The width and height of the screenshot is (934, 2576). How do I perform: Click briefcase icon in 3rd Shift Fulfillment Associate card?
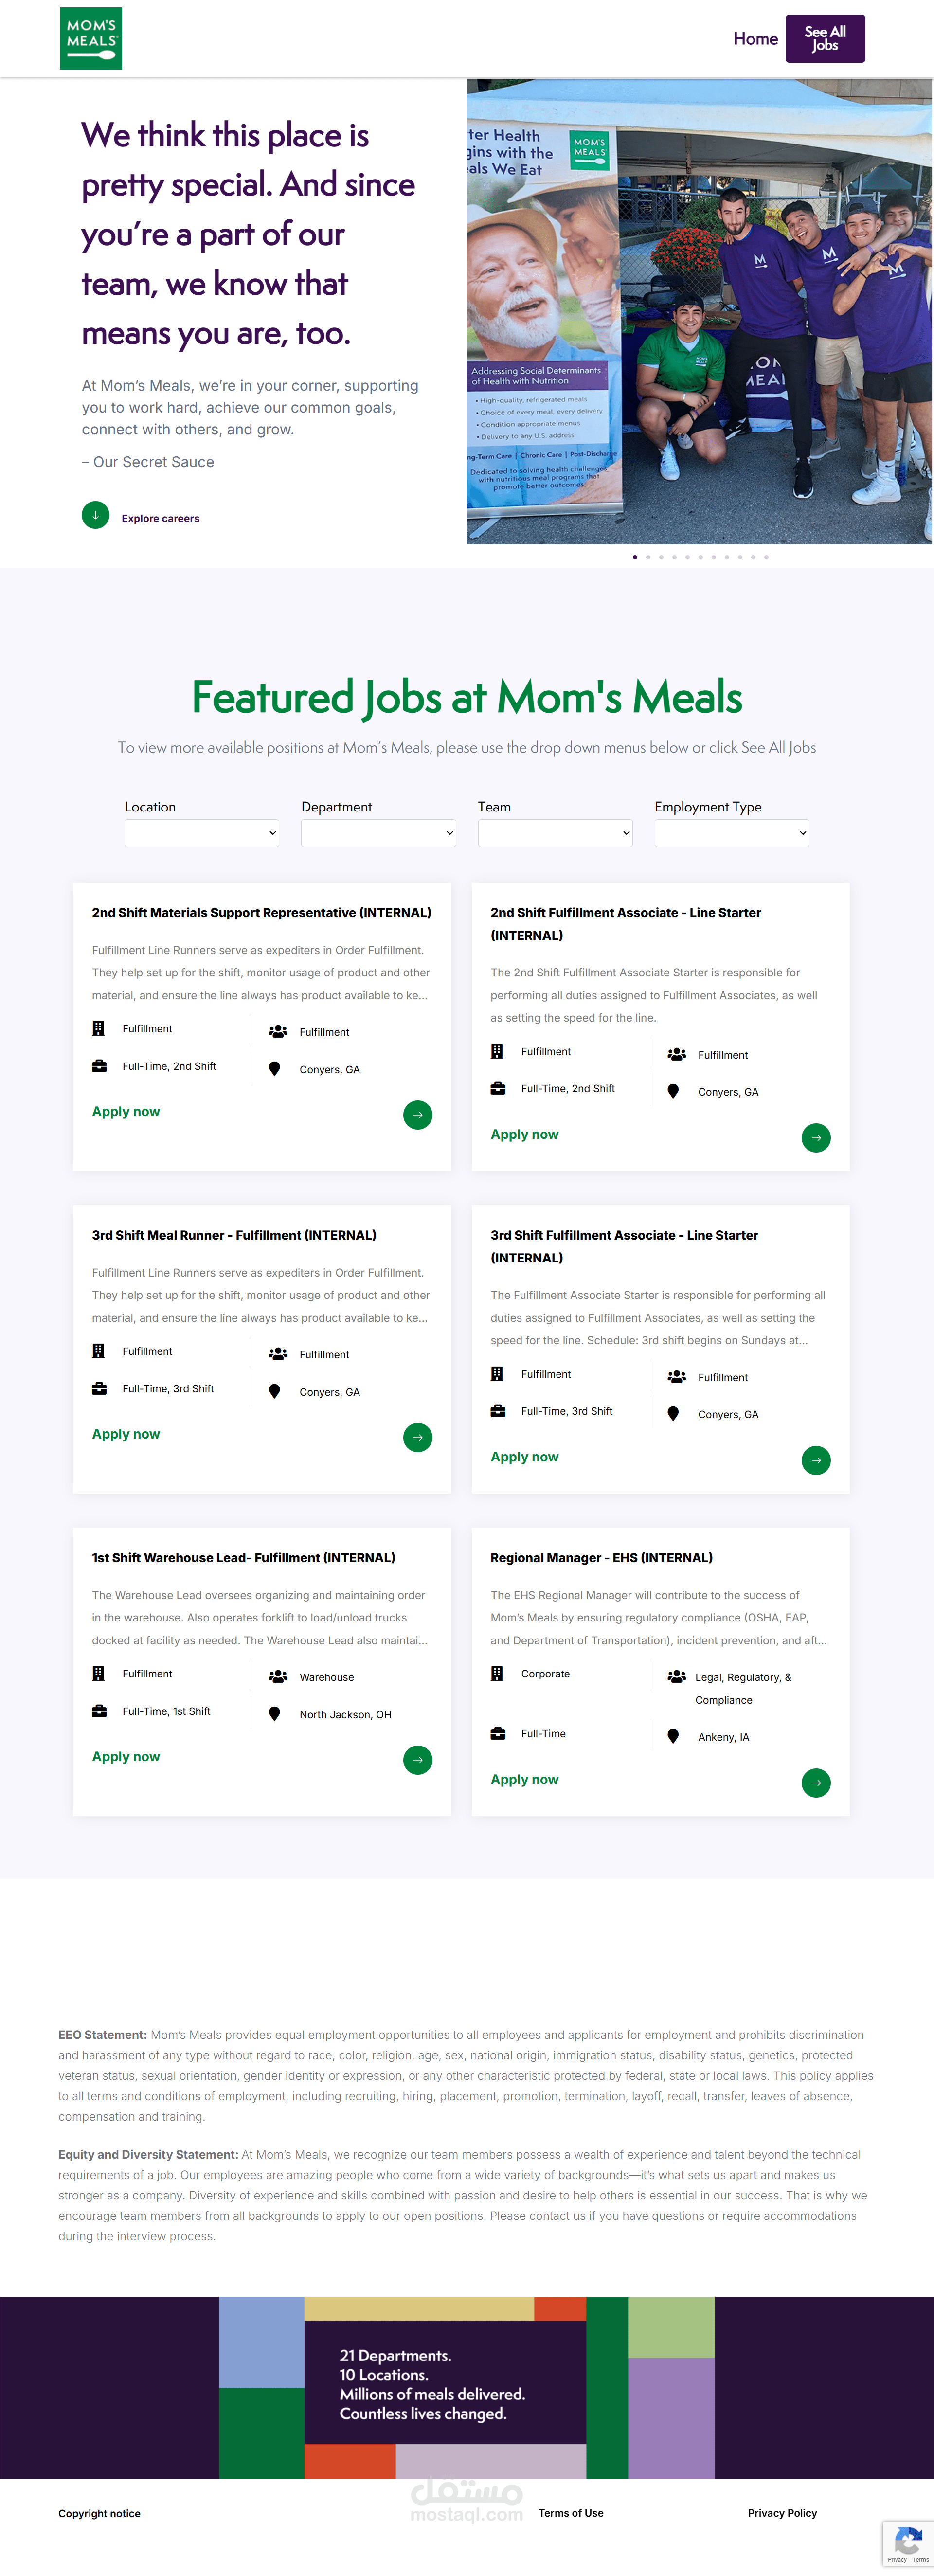pyautogui.click(x=498, y=1412)
